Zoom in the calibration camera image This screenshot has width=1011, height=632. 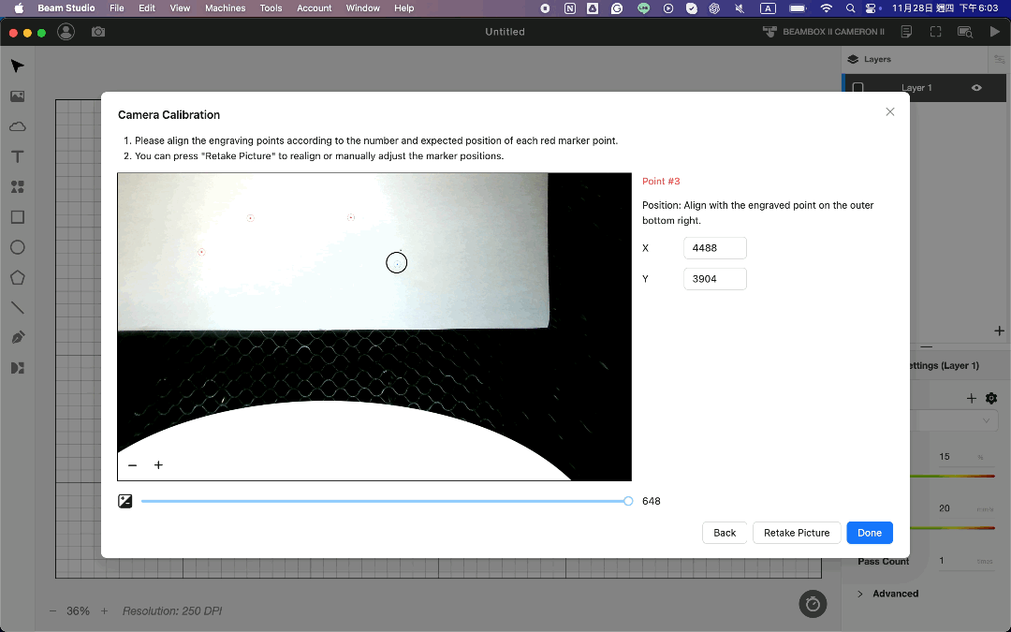(x=158, y=465)
